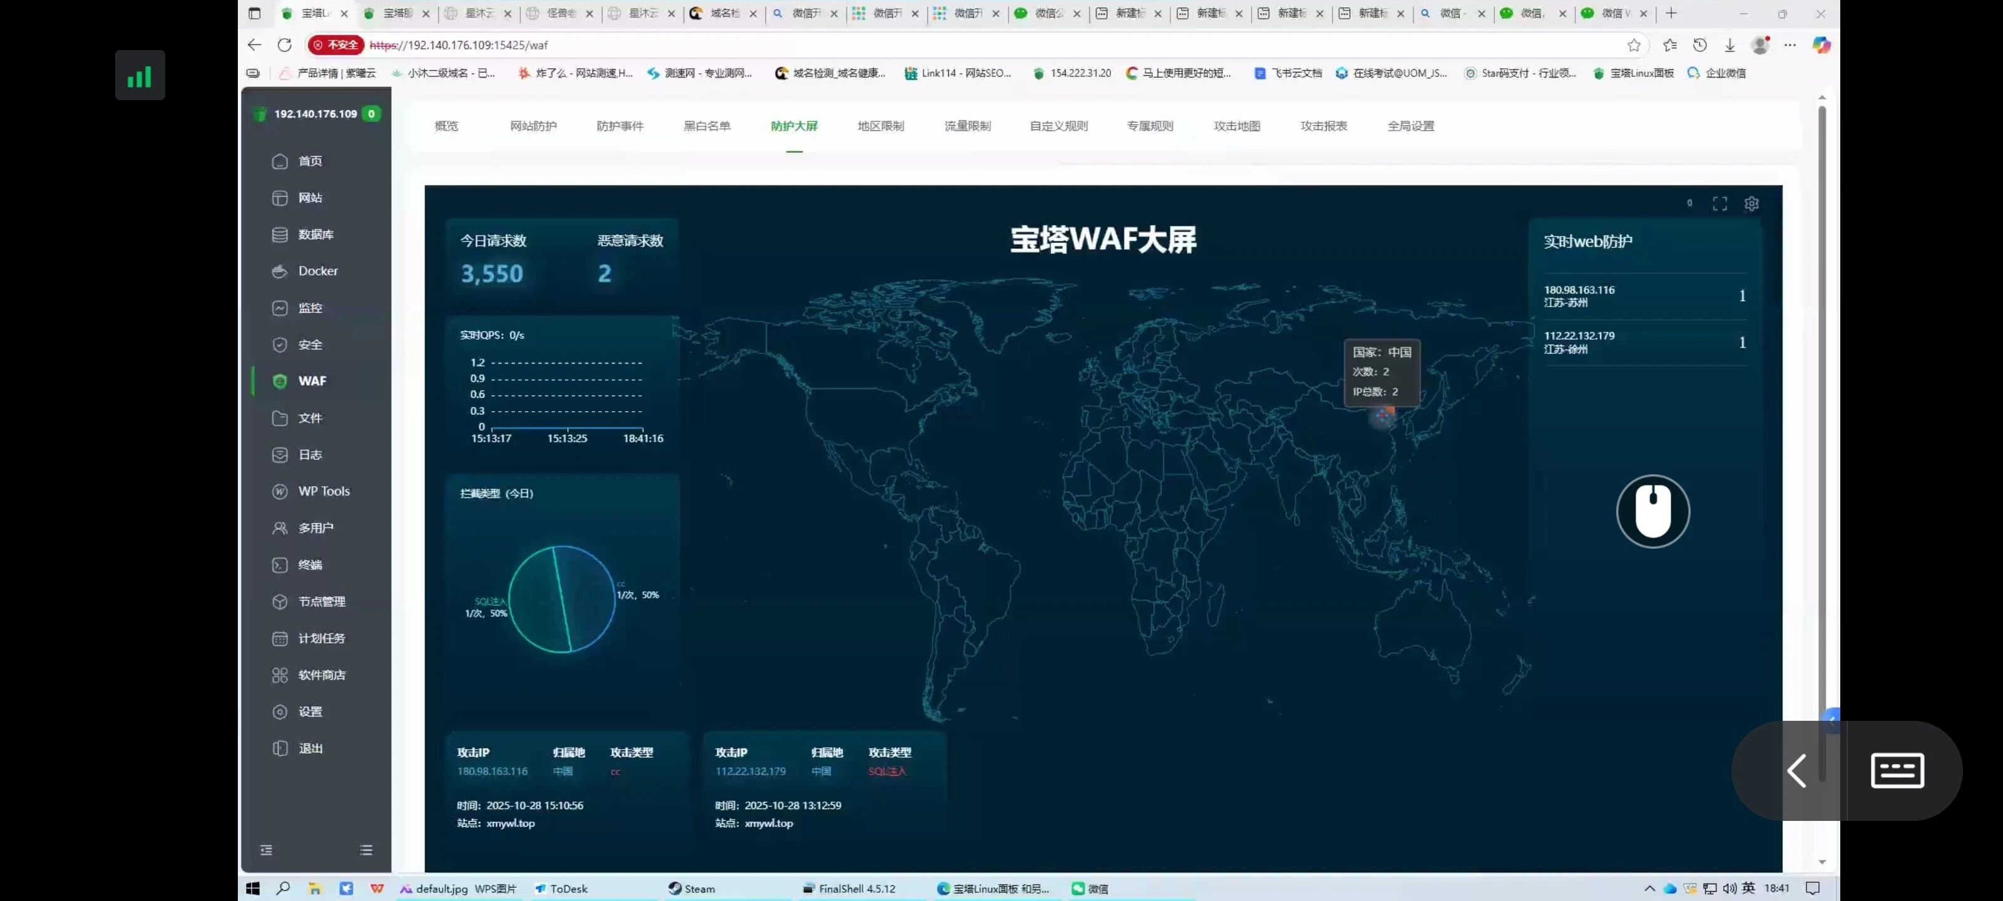Open Steam from the Windows taskbar
2003x901 pixels.
tap(691, 888)
